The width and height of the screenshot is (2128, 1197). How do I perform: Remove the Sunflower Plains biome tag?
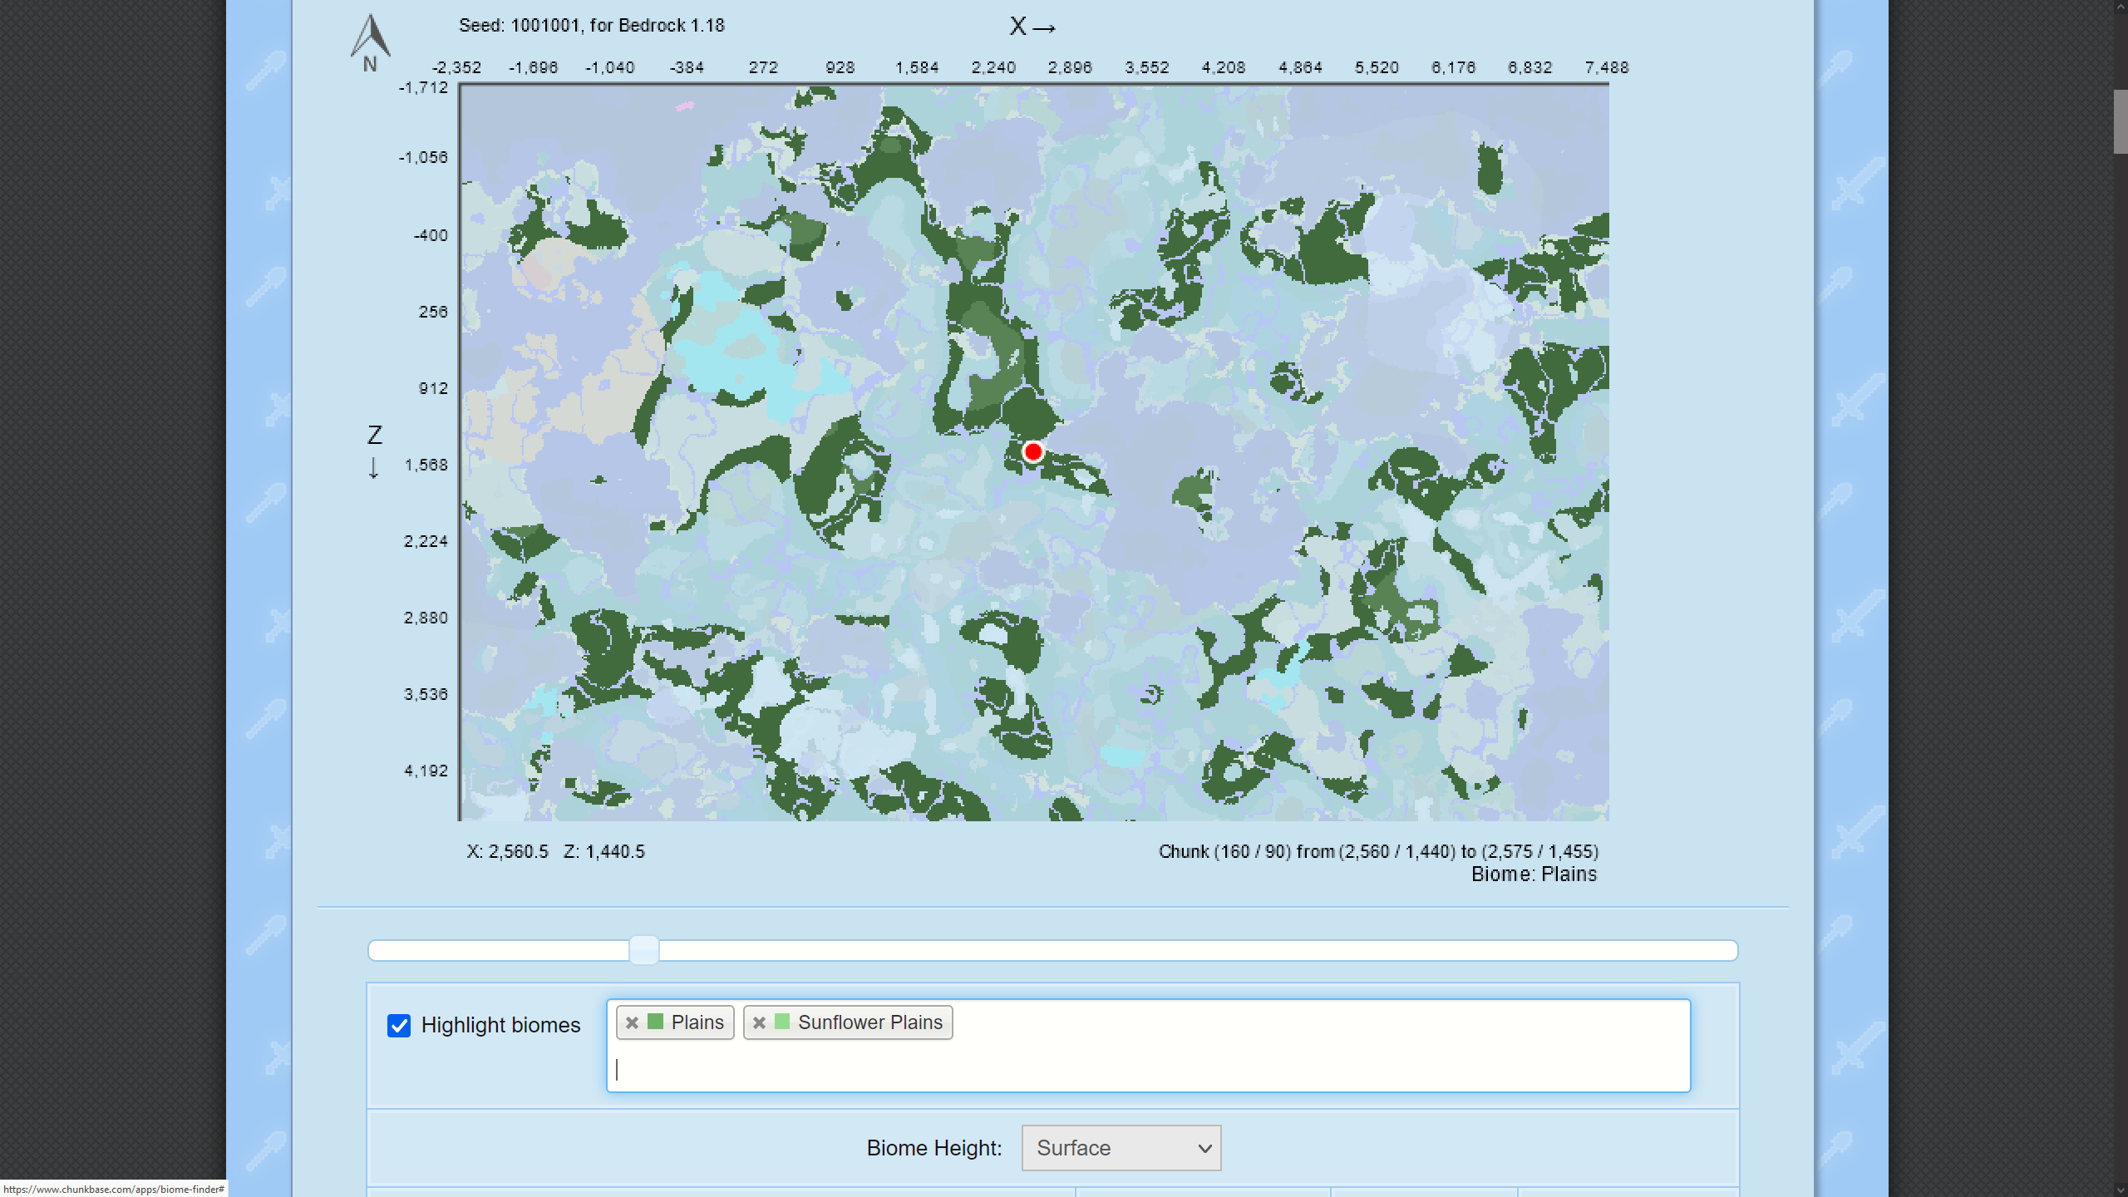point(759,1023)
